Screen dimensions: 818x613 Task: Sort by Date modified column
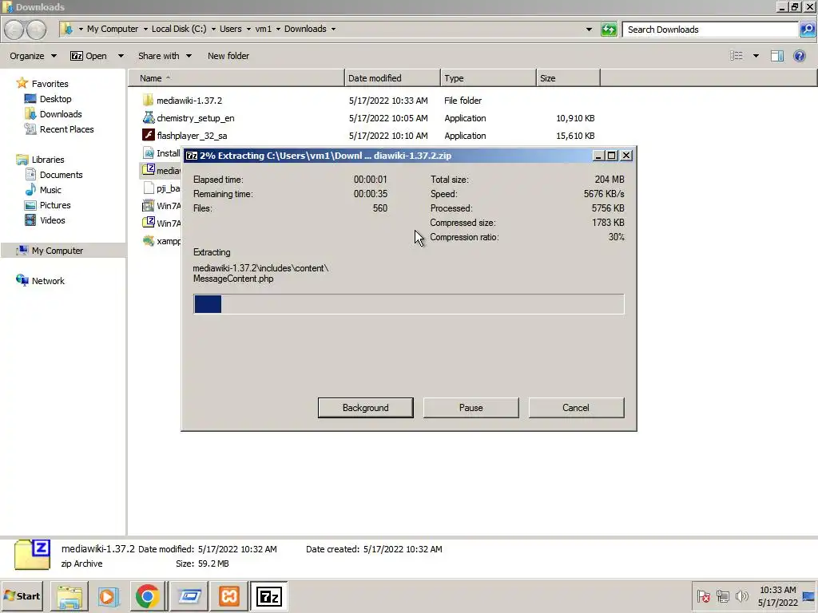392,78
